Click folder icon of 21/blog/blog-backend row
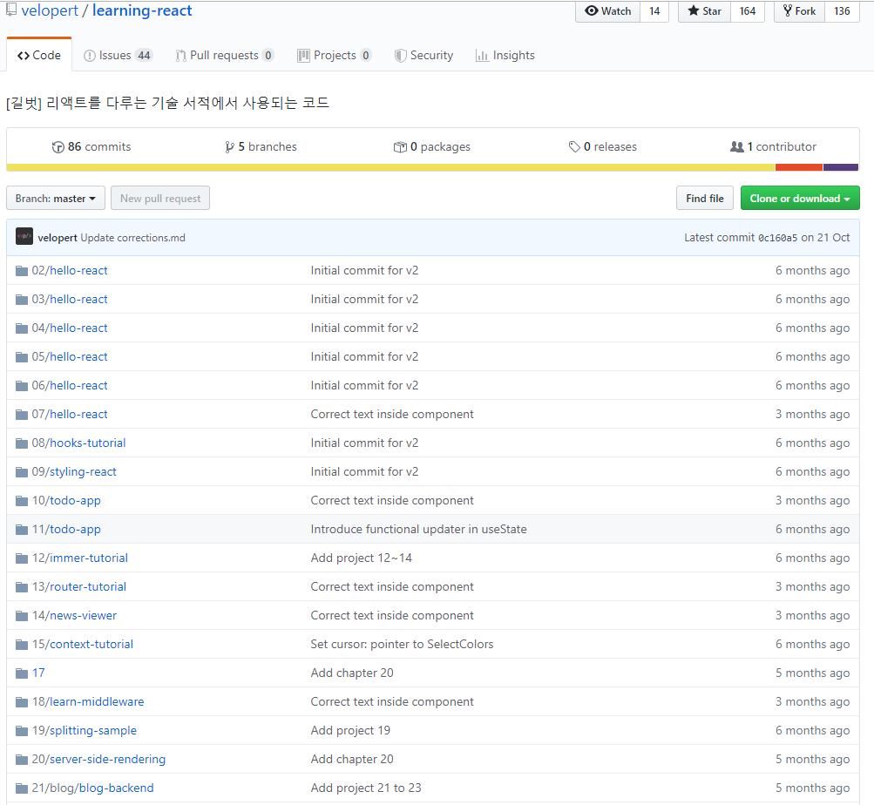Screen dimensions: 874x805 coord(22,788)
